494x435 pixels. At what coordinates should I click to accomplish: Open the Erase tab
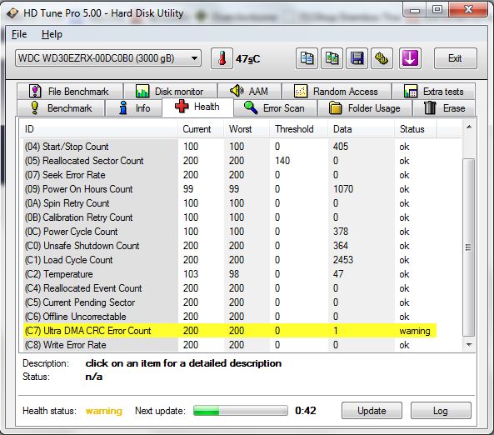click(444, 108)
